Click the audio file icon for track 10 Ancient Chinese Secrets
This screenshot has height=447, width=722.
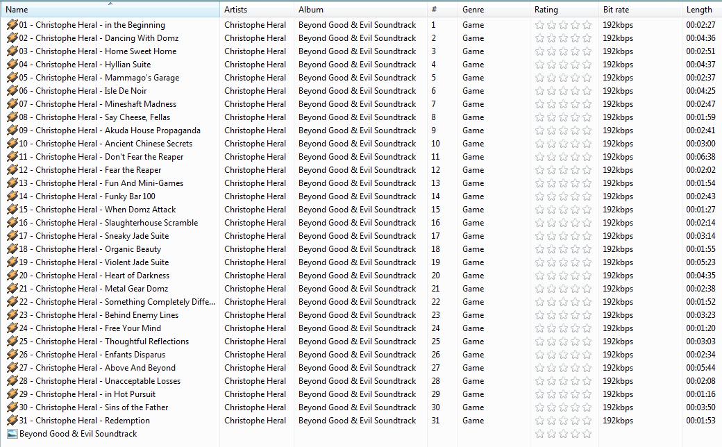[12, 144]
